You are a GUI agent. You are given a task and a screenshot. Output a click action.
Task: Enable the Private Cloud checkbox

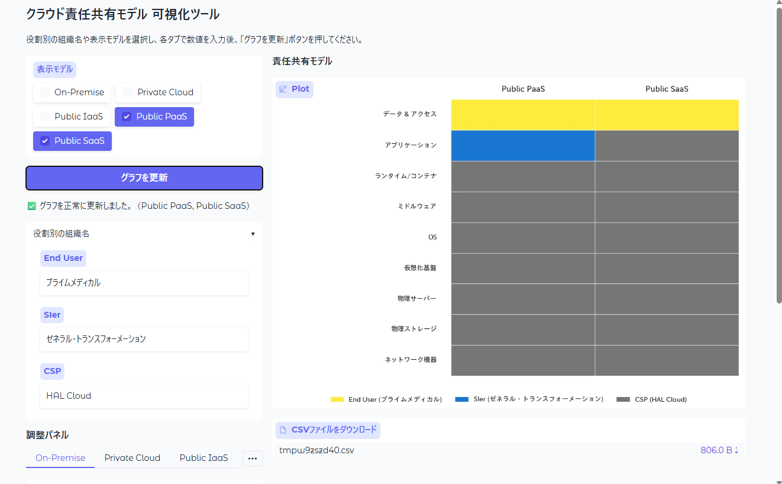[128, 92]
